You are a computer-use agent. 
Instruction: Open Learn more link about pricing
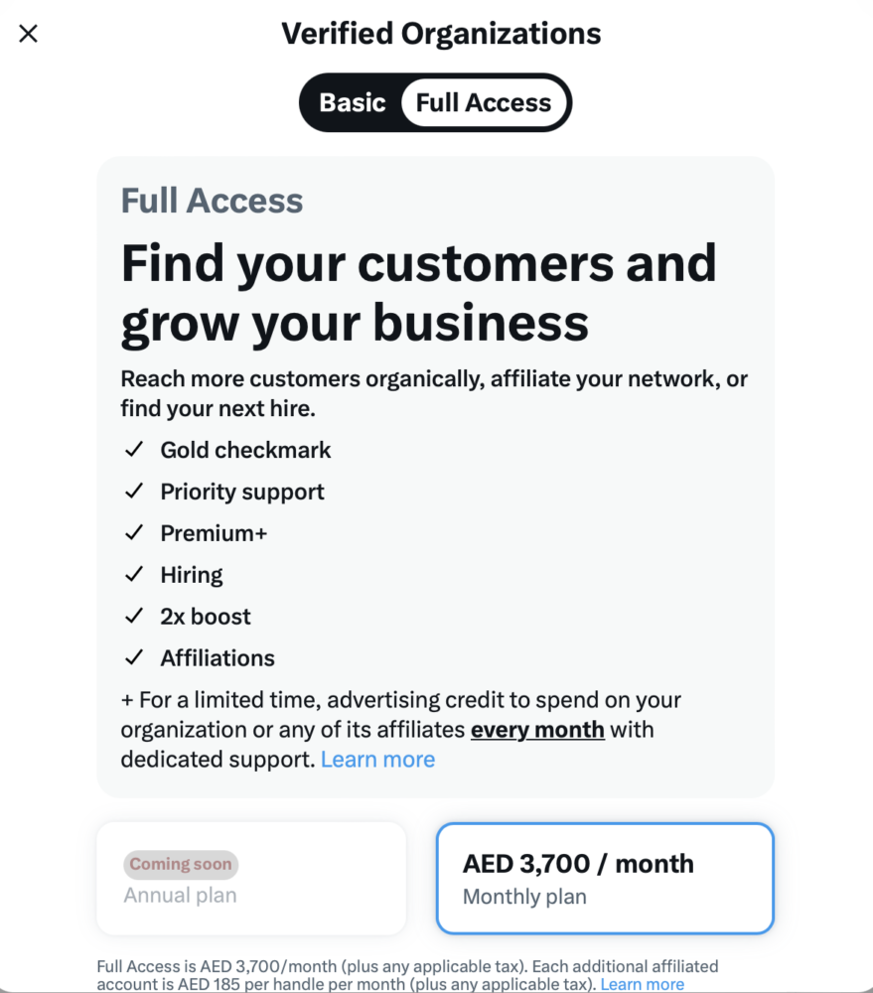[642, 984]
